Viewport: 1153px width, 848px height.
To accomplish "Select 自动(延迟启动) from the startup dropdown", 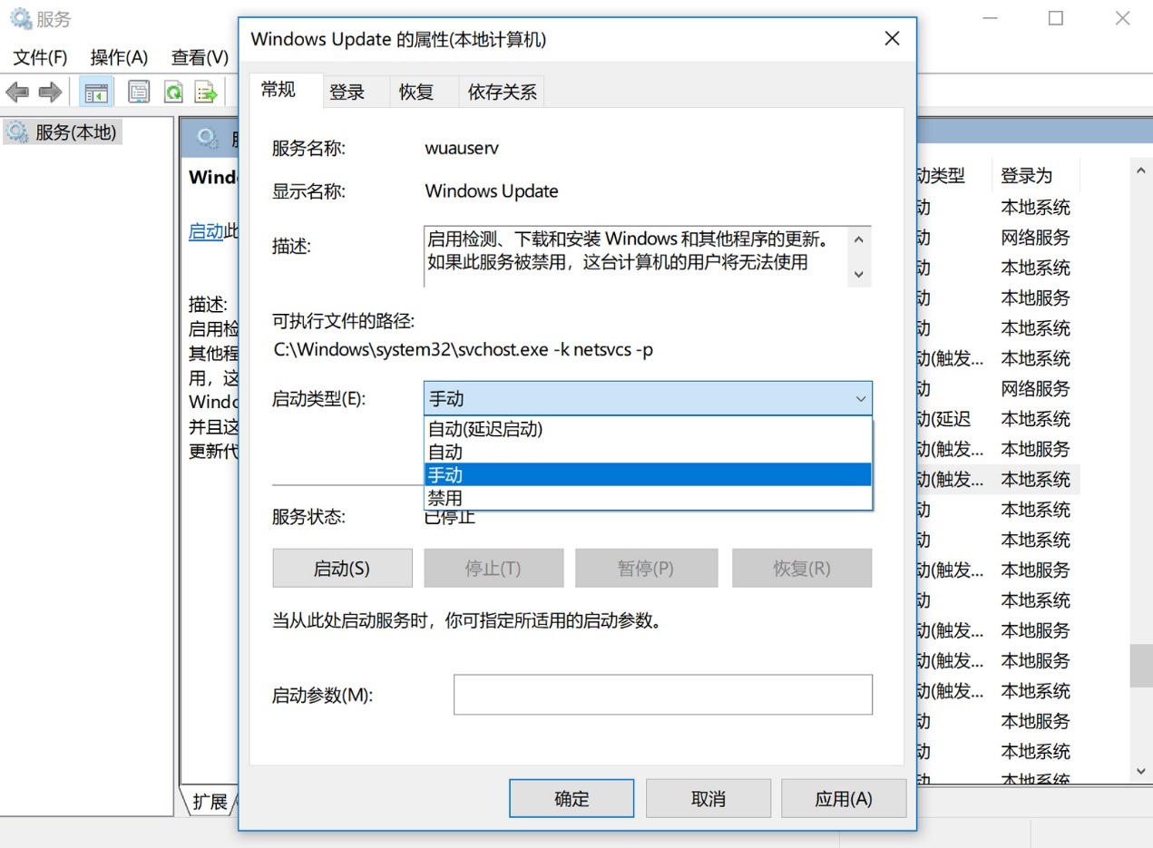I will click(485, 428).
